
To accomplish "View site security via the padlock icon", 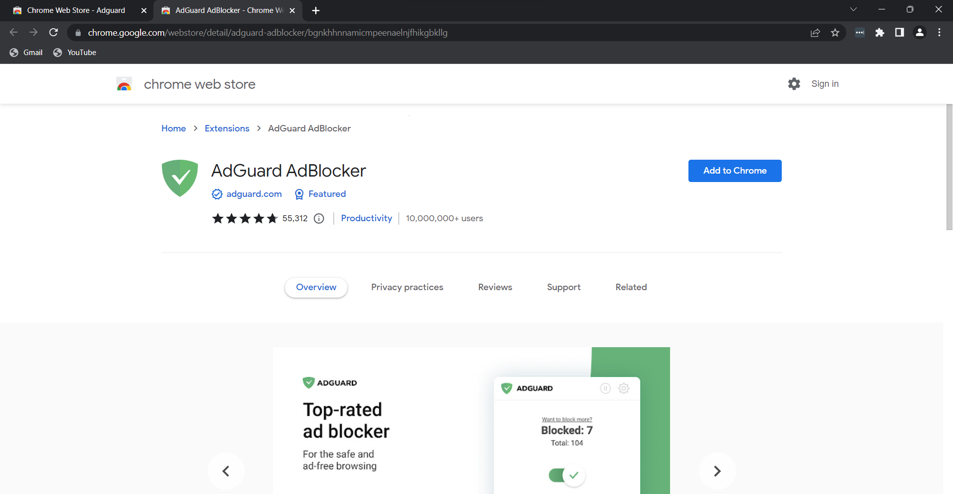I will click(78, 32).
